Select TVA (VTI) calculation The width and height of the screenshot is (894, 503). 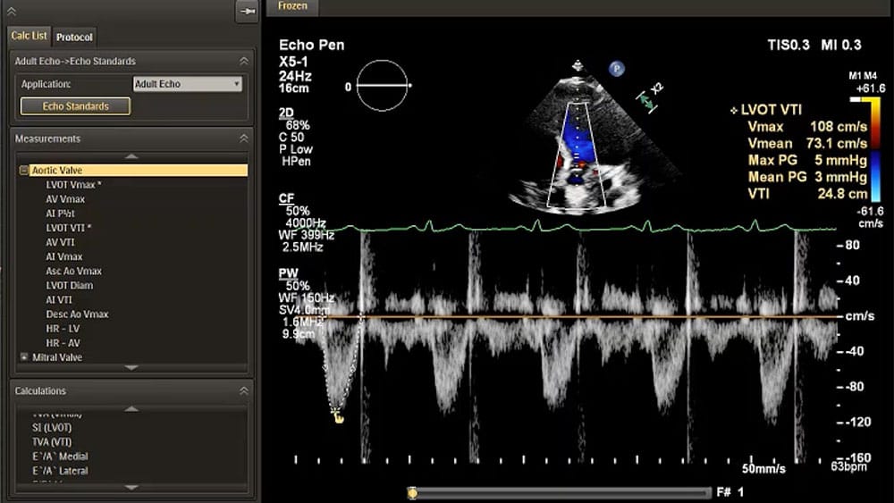(52, 441)
